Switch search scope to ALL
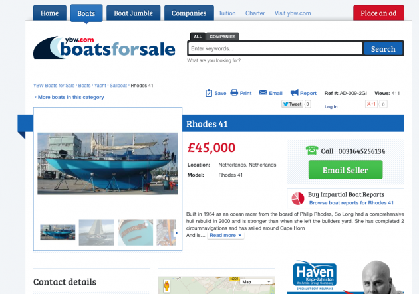Screen dimensions: 419x294 (198, 37)
